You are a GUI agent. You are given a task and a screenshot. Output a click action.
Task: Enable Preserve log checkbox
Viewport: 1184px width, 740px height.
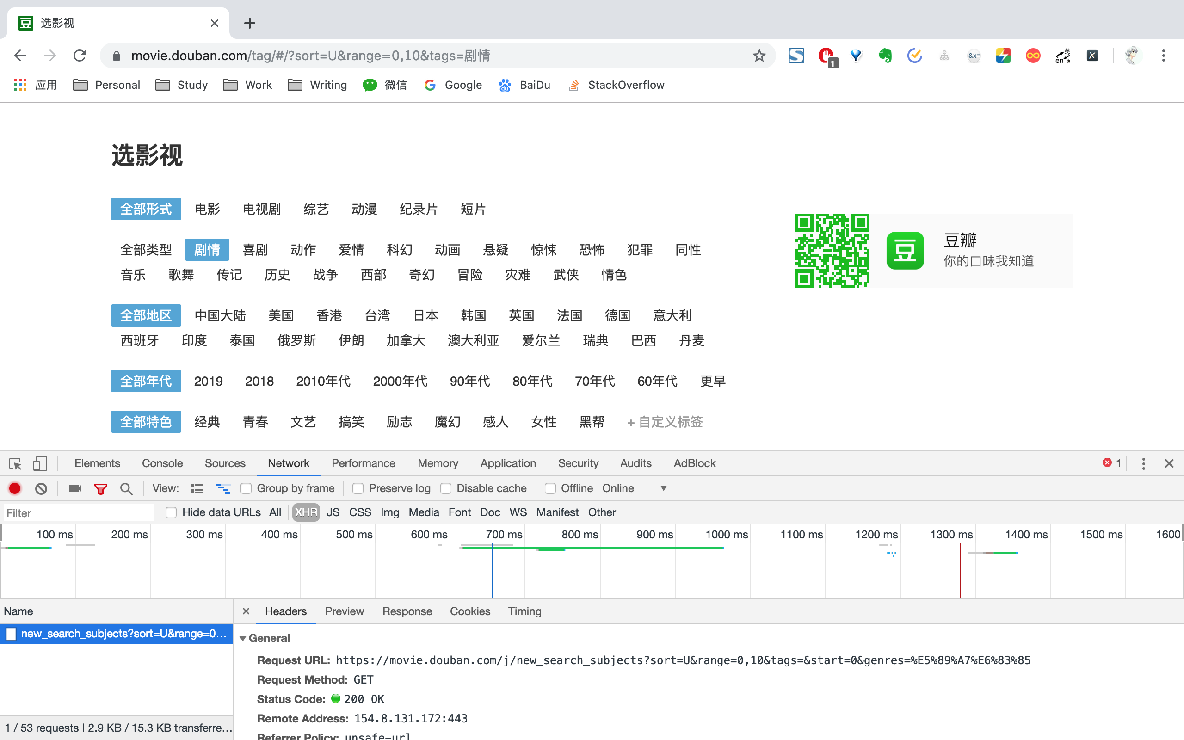358,488
